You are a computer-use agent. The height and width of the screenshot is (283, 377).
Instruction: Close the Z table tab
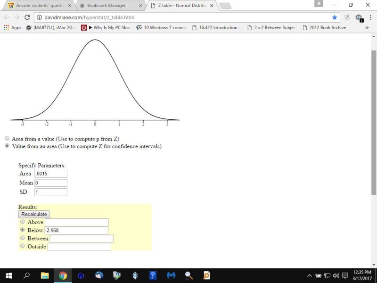[x=212, y=6]
